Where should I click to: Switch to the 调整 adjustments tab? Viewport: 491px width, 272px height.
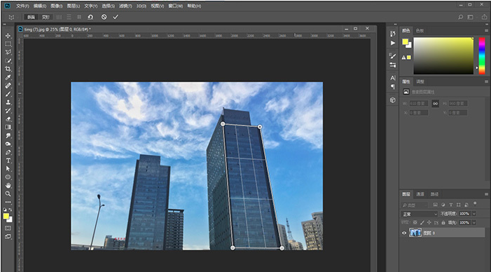(x=420, y=81)
